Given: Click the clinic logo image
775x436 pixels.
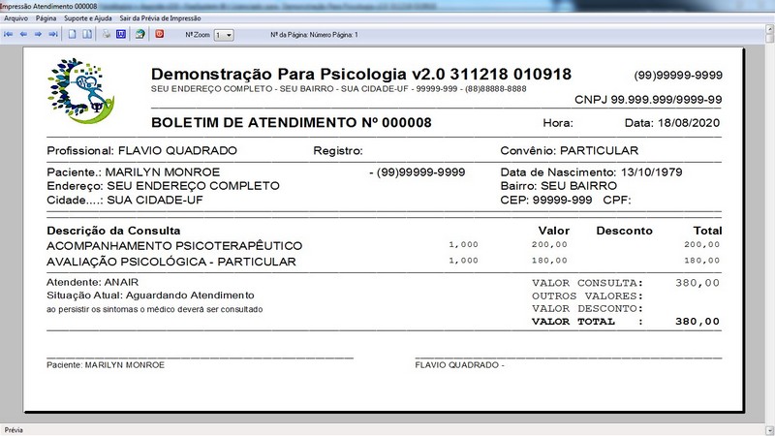Looking at the screenshot, I should (81, 91).
